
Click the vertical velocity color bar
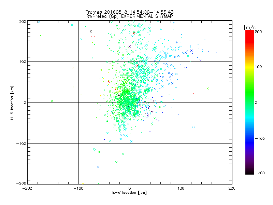pyautogui.click(x=250, y=102)
